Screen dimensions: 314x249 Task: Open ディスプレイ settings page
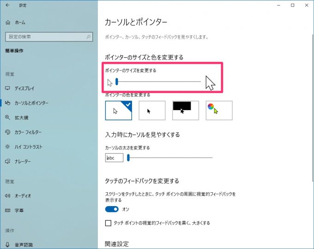tap(24, 89)
